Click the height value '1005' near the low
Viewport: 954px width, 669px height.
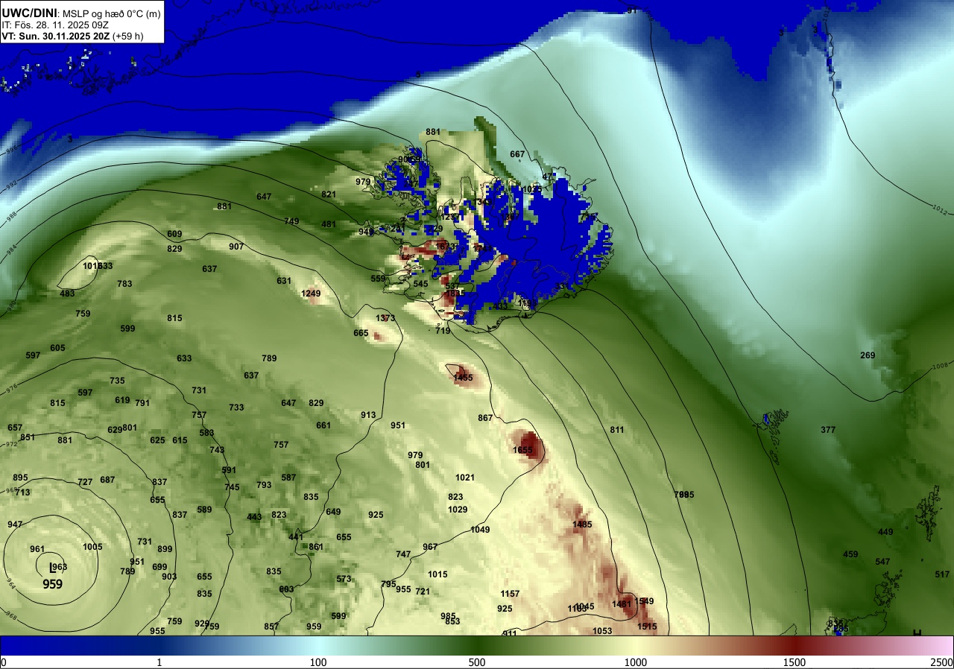[x=92, y=547]
